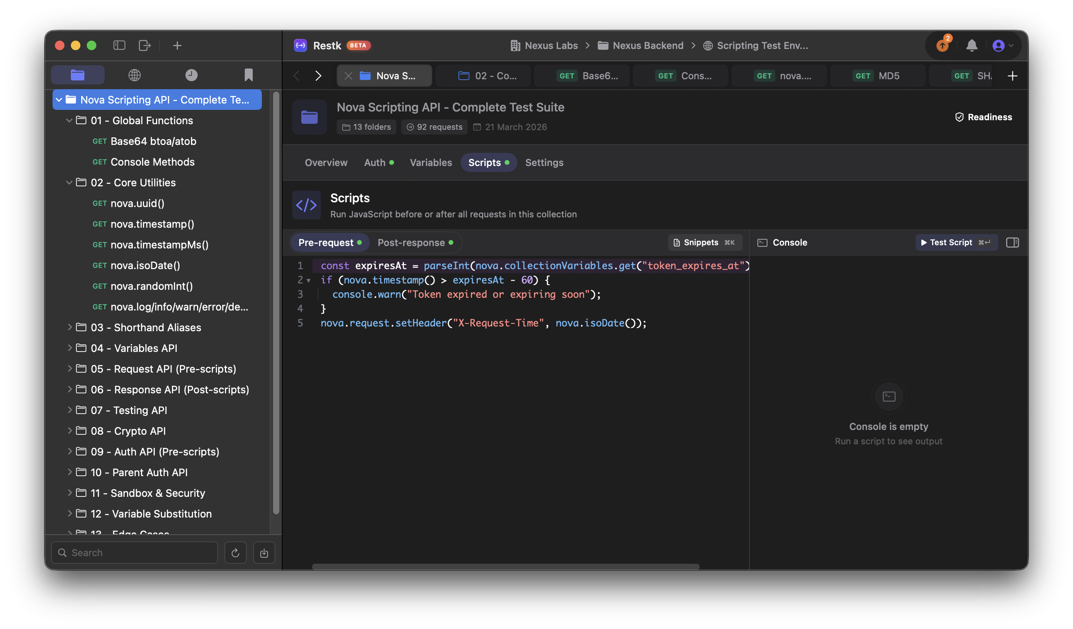Expand the 03 - Shorthand Aliases folder
The image size is (1073, 629).
point(69,327)
